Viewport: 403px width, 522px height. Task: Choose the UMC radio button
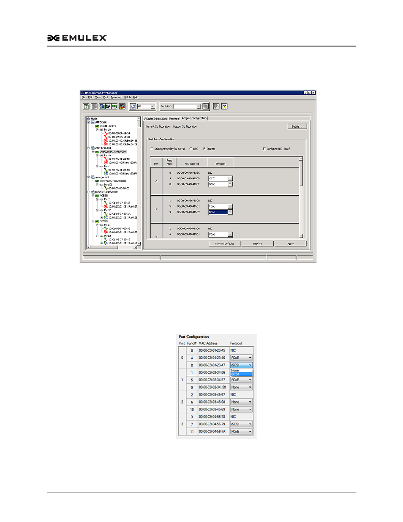coord(191,149)
